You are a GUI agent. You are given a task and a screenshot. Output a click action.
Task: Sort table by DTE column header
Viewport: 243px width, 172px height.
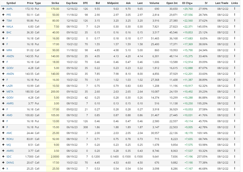(85, 3)
